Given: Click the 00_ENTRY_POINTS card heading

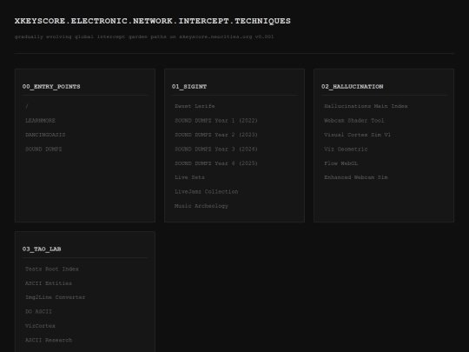Looking at the screenshot, I should click(x=51, y=87).
